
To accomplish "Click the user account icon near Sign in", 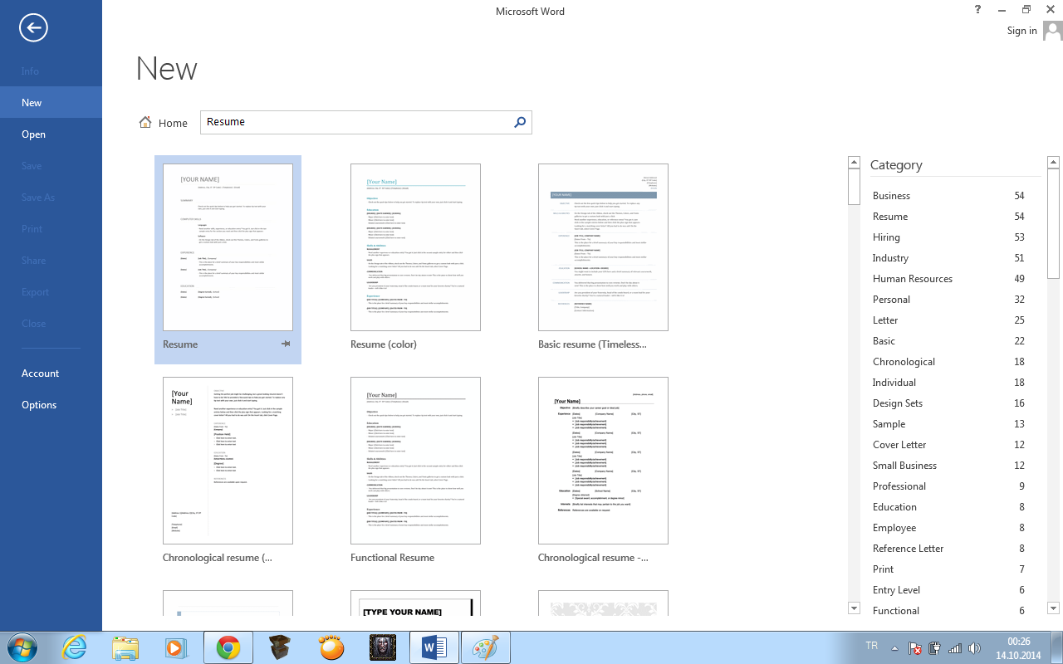I will click(x=1052, y=31).
